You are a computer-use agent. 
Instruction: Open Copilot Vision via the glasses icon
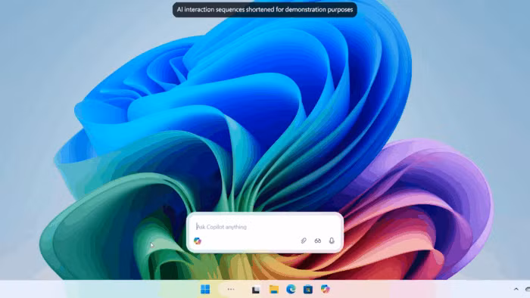(x=318, y=241)
